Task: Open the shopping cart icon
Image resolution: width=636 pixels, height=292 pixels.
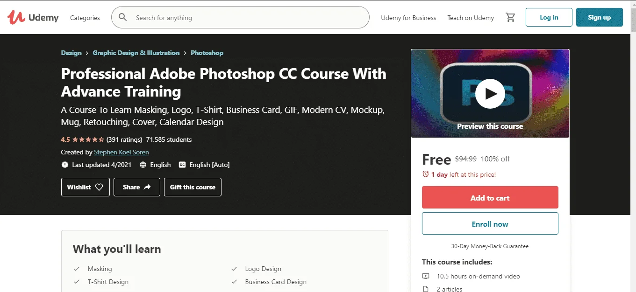Action: (510, 17)
